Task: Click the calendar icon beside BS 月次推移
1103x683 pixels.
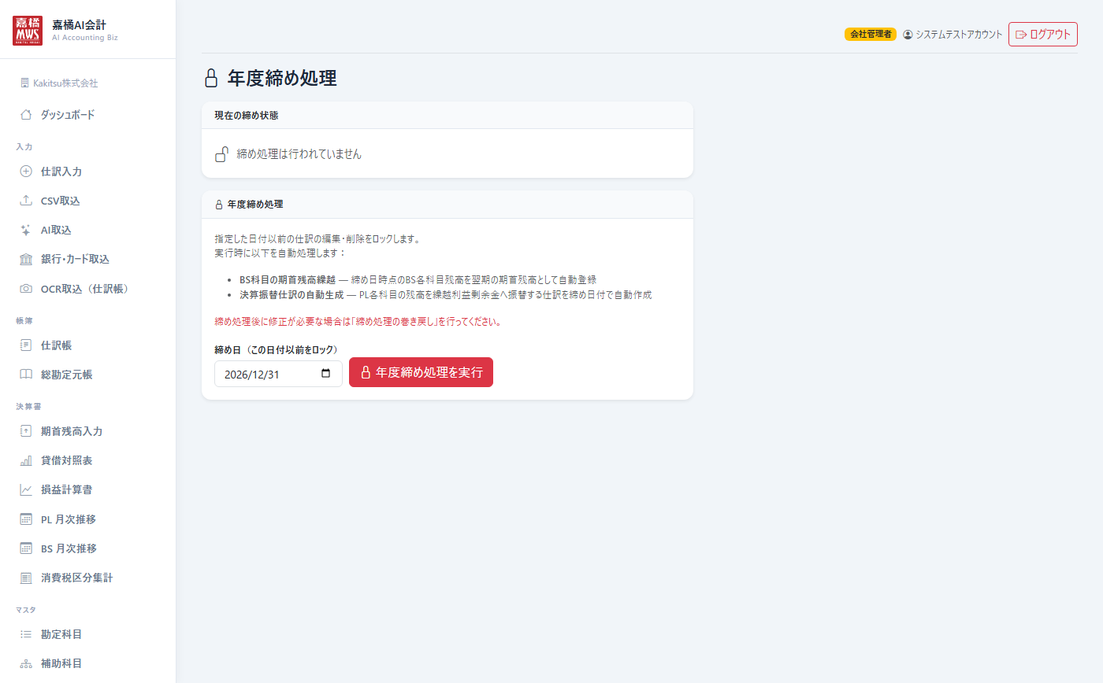Action: click(26, 548)
